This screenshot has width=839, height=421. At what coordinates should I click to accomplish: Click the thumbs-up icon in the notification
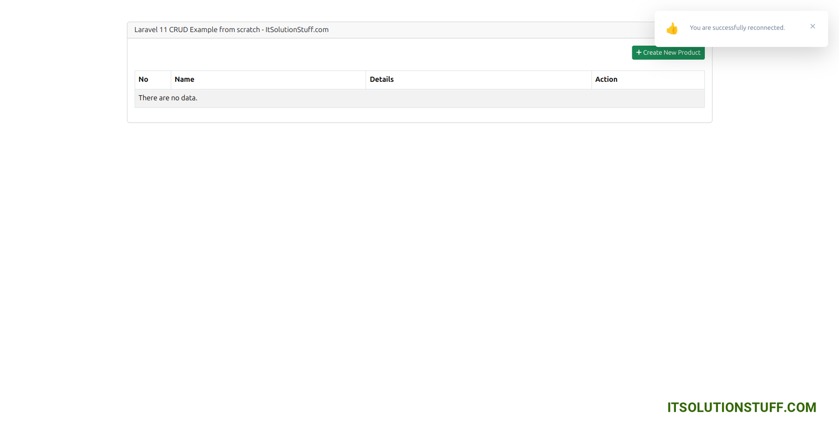coord(672,28)
